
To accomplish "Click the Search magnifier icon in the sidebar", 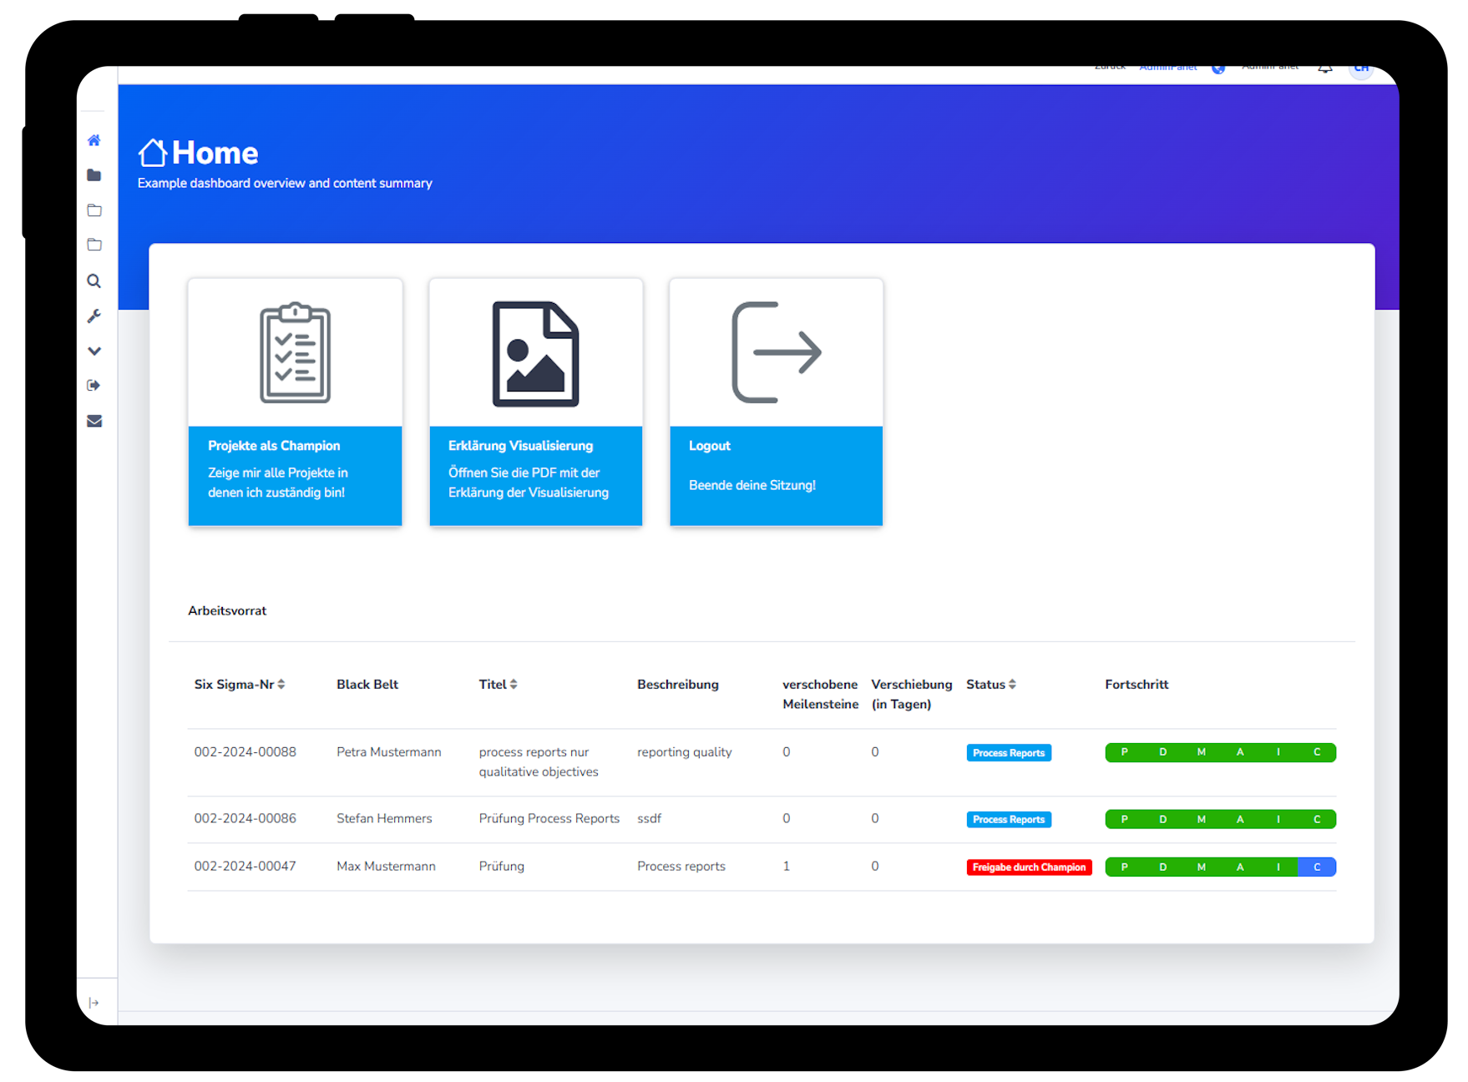I will click(x=94, y=281).
